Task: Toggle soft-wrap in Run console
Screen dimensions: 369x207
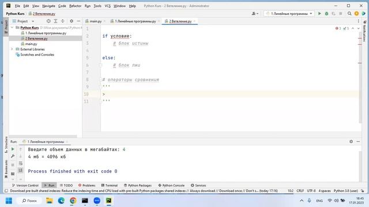Action: click(x=21, y=163)
